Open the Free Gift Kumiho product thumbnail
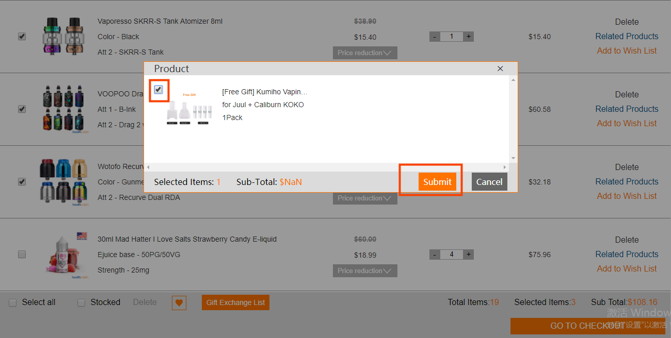The height and width of the screenshot is (338, 671). (189, 109)
